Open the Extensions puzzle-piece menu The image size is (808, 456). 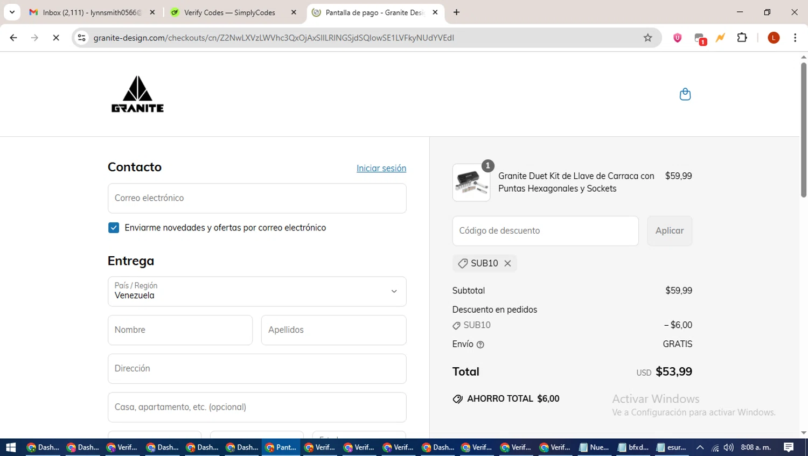(742, 38)
